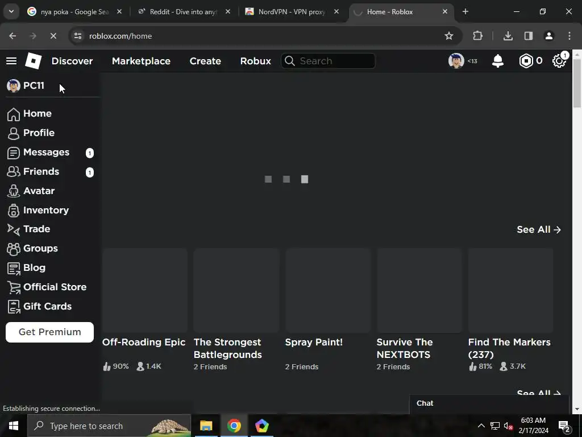Open The Strongest Battlegrounds game

[x=236, y=309]
